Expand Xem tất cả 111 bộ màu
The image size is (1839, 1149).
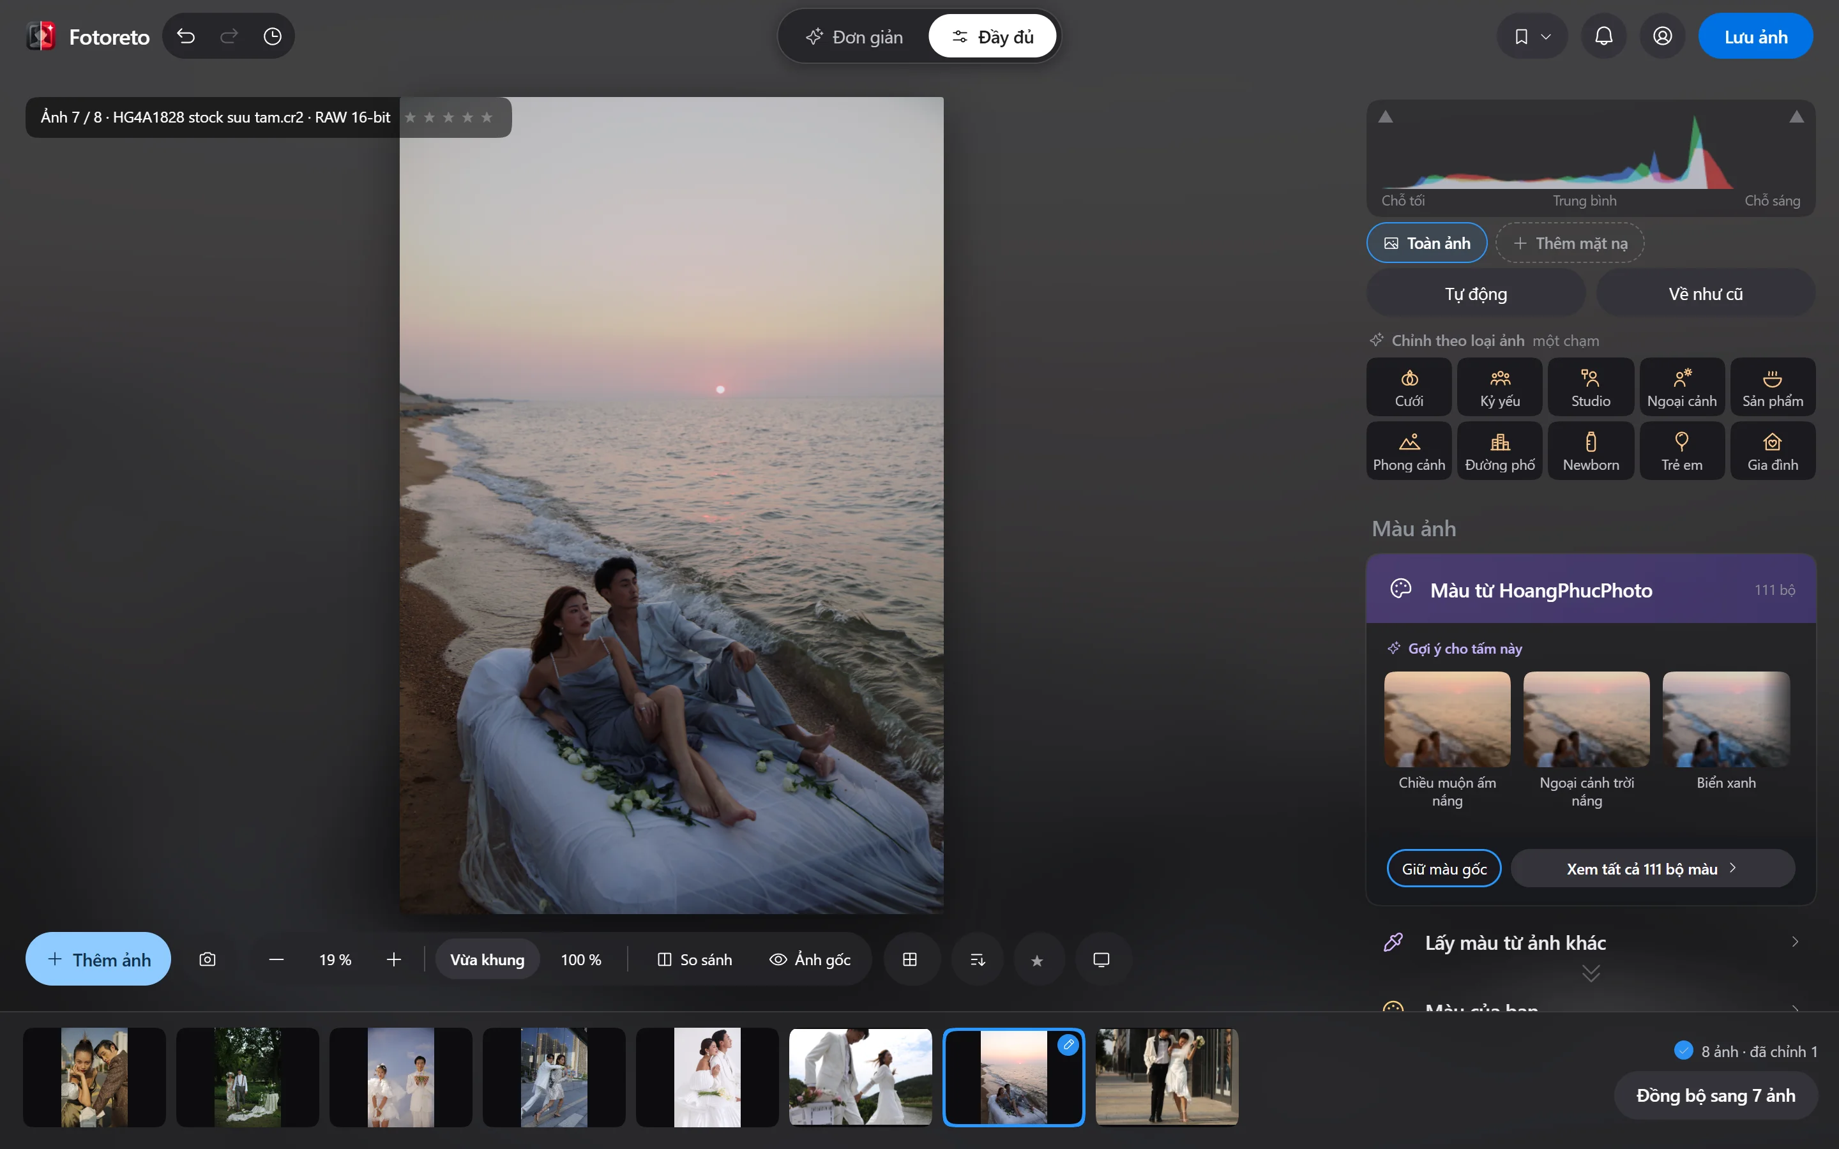[x=1653, y=869]
